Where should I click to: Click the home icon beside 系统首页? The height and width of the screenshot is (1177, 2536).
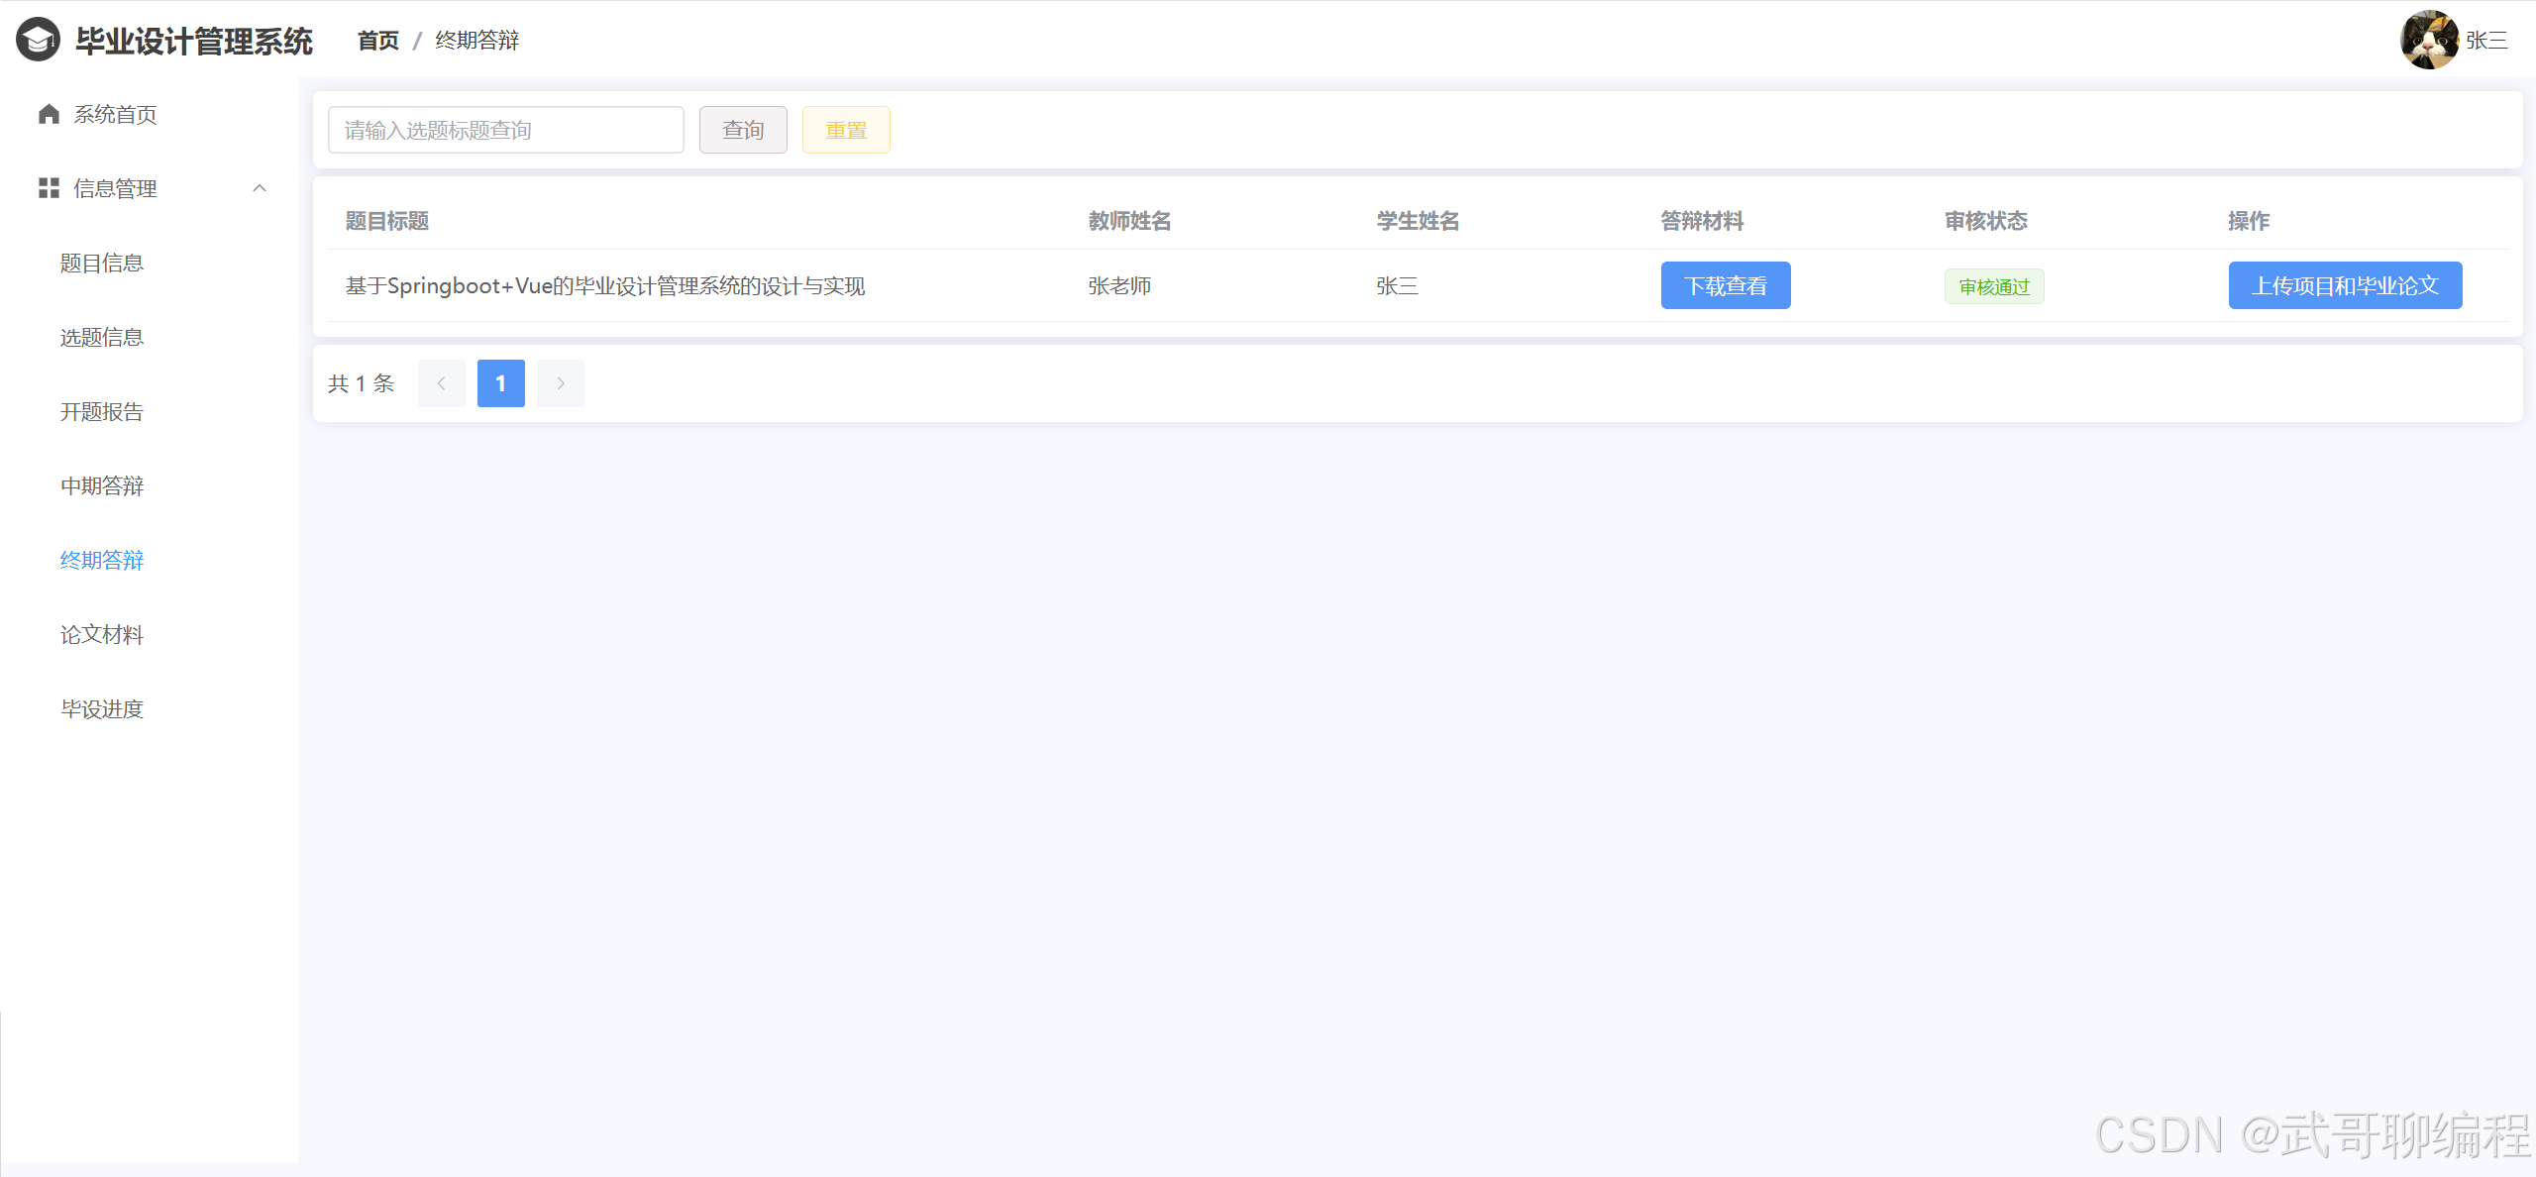coord(49,114)
